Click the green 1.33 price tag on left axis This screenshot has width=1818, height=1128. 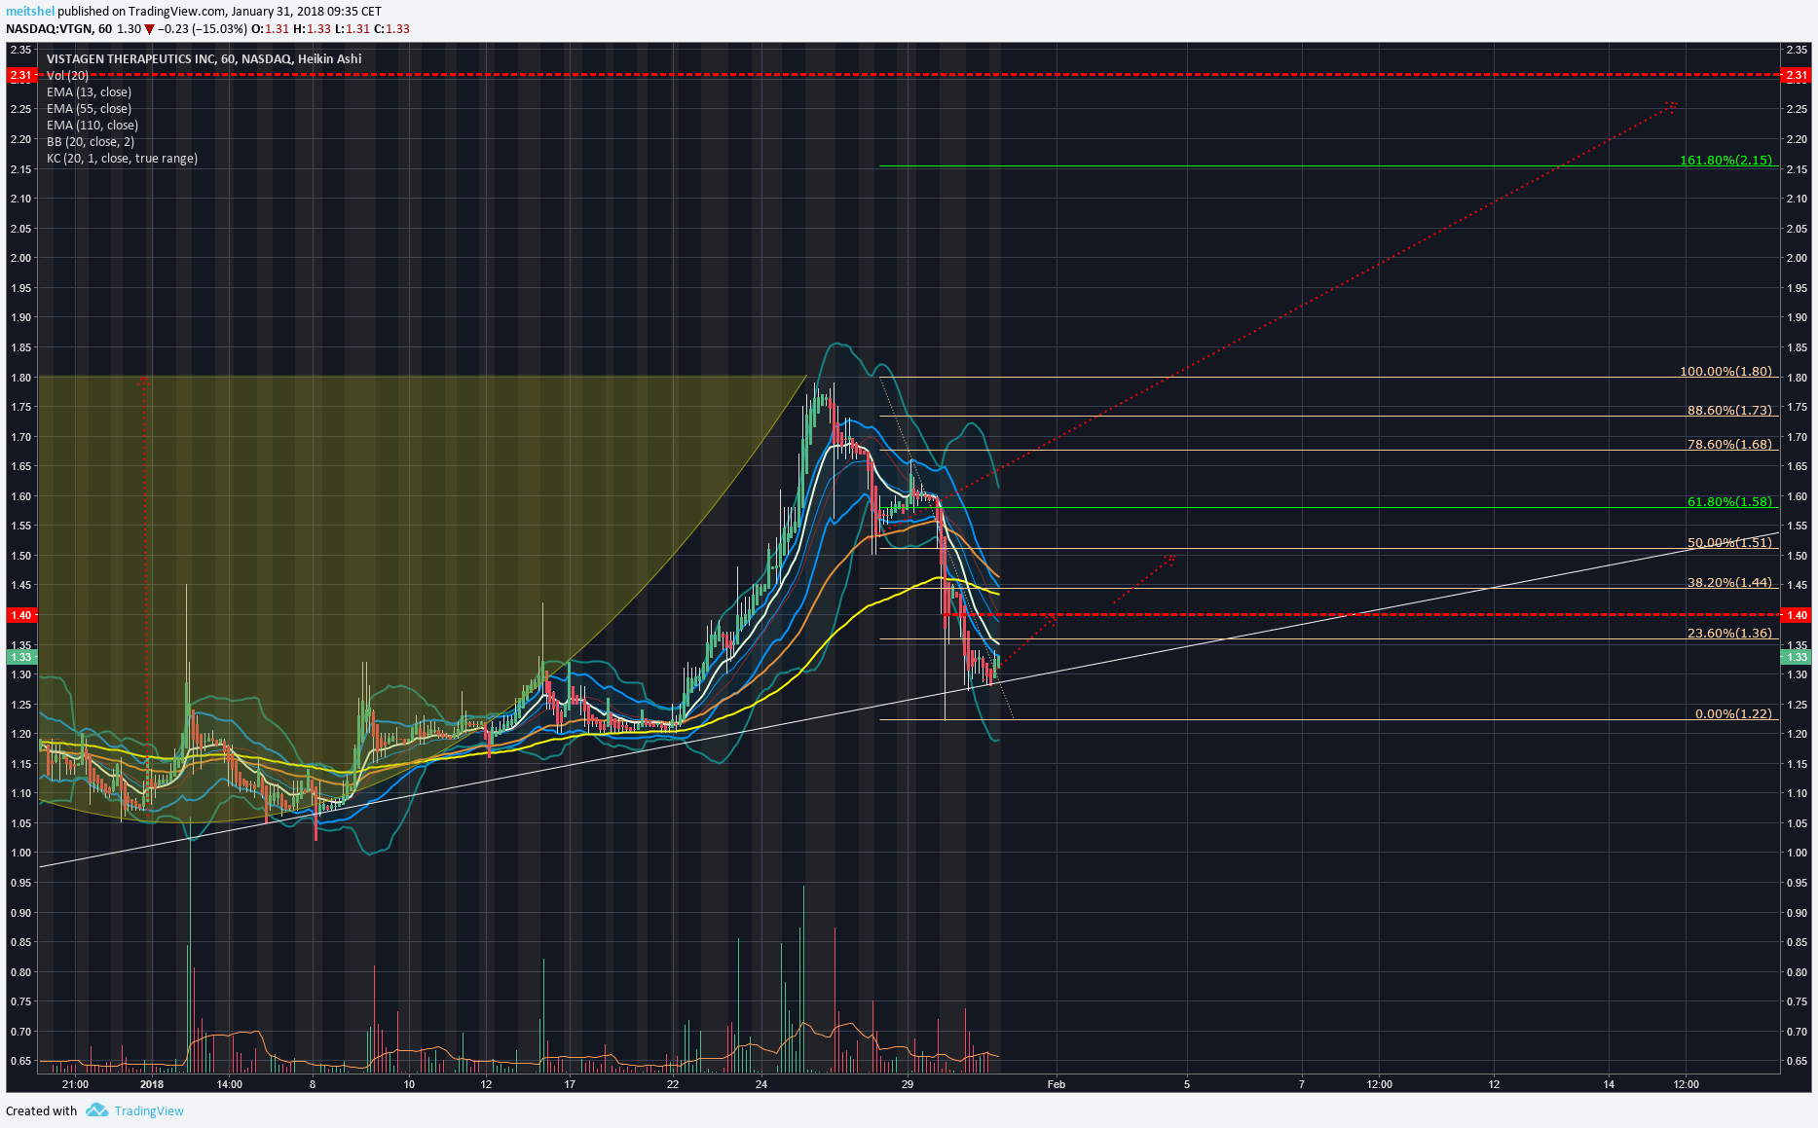tap(21, 657)
